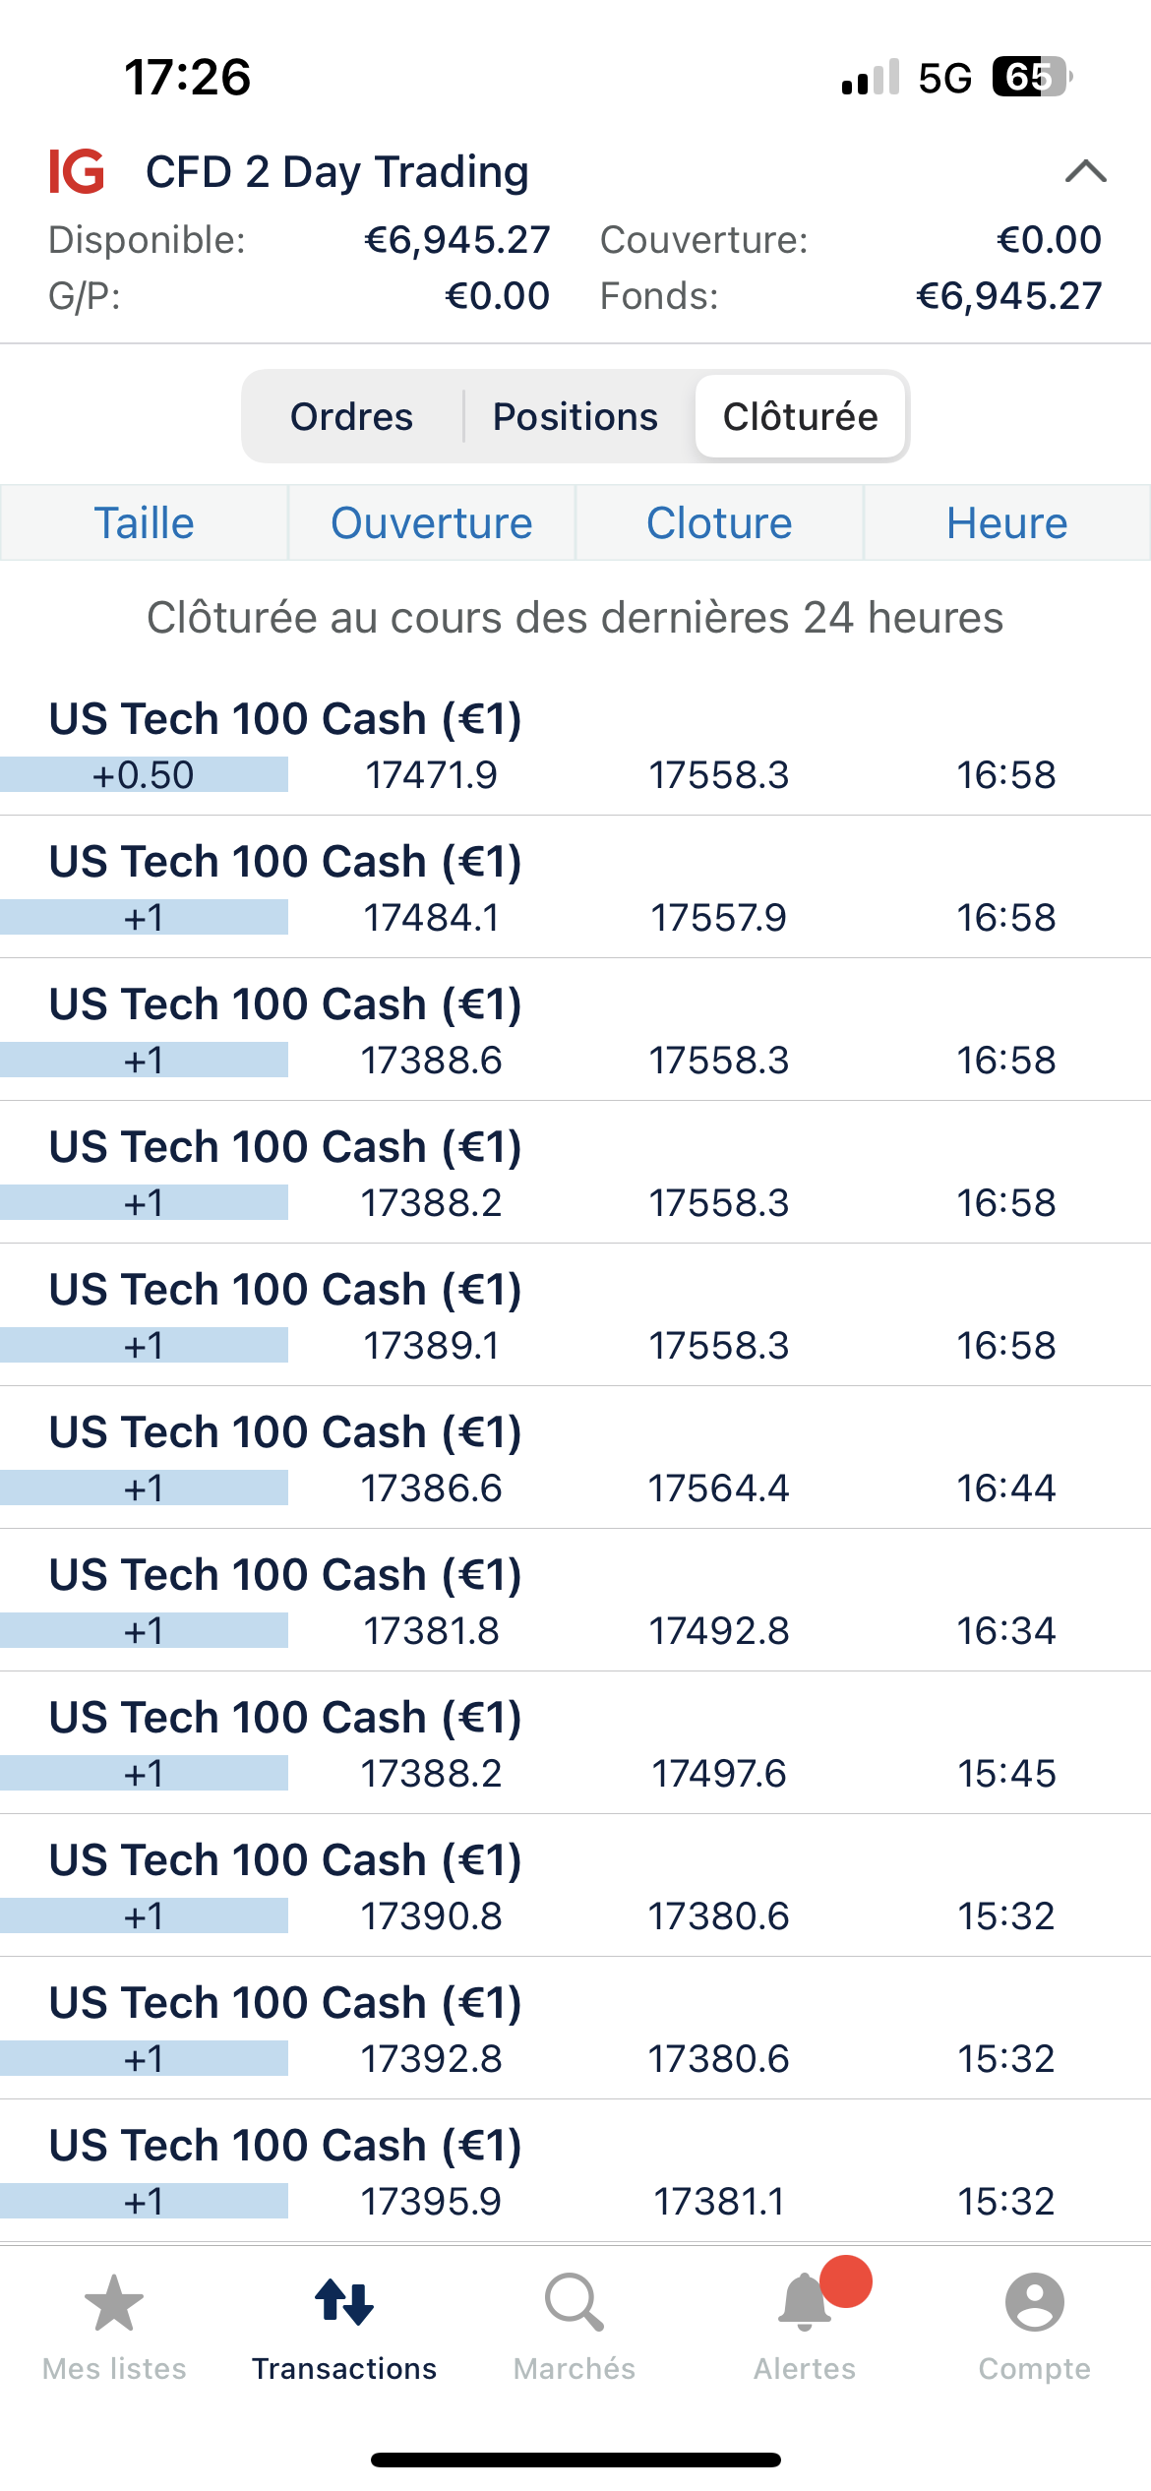Viewport: 1151px width, 2491px height.
Task: Open Alertes bell icon
Action: pos(804,2304)
